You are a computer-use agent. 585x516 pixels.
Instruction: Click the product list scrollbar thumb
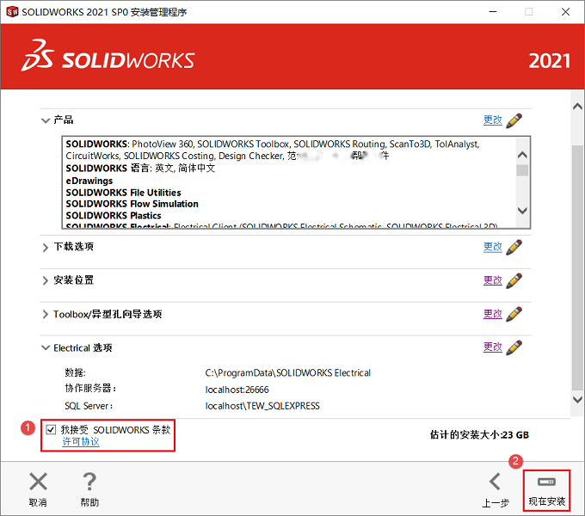(522, 170)
